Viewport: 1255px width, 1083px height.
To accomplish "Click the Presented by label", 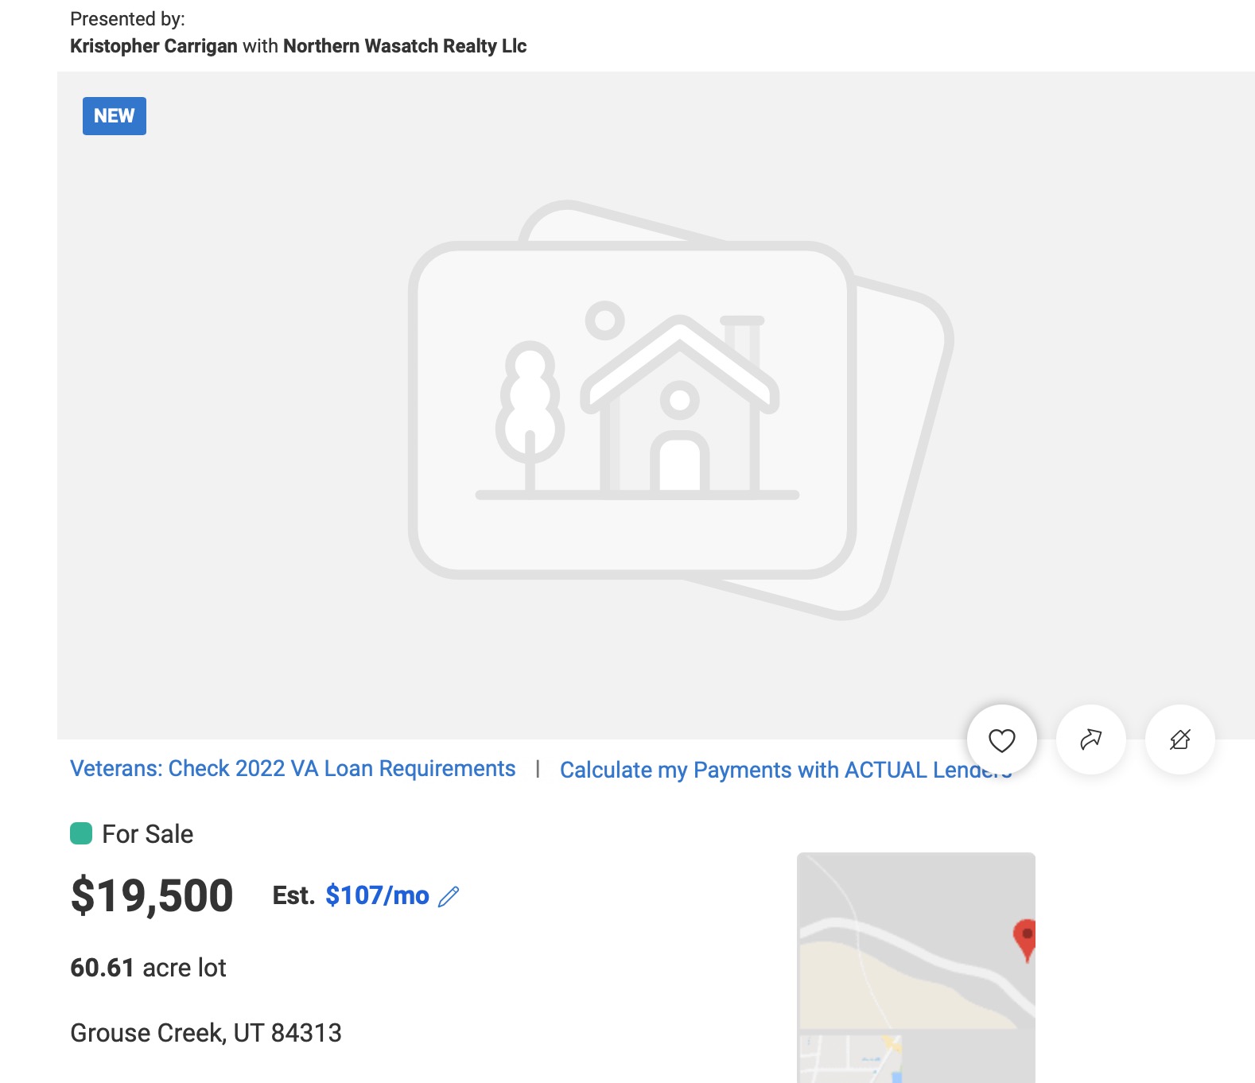I will tap(127, 19).
